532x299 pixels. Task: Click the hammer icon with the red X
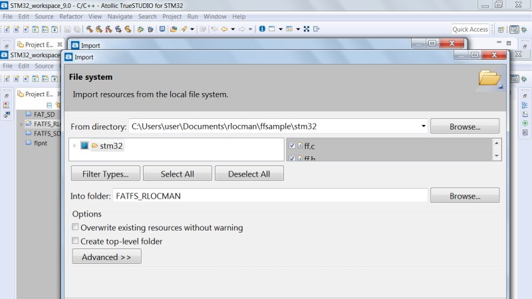108,29
